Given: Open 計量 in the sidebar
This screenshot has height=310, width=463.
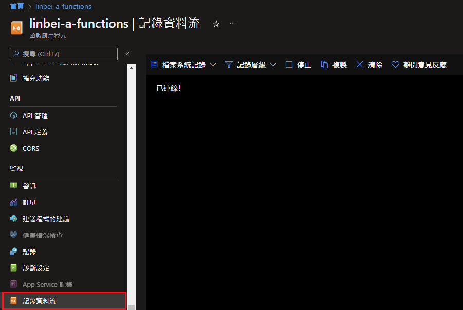Looking at the screenshot, I should tap(29, 203).
